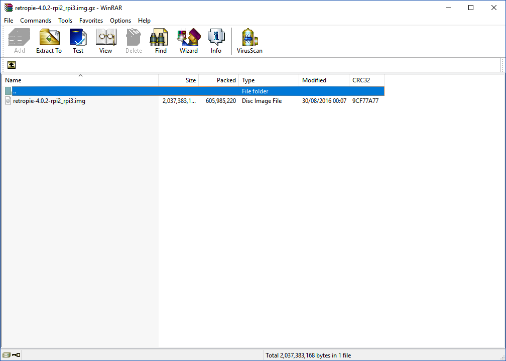The image size is (506, 361).
Task: Sort by Name column header
Action: (80, 80)
